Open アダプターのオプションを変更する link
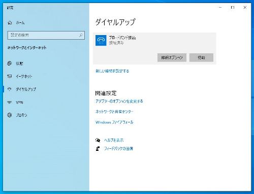 [x=119, y=101]
